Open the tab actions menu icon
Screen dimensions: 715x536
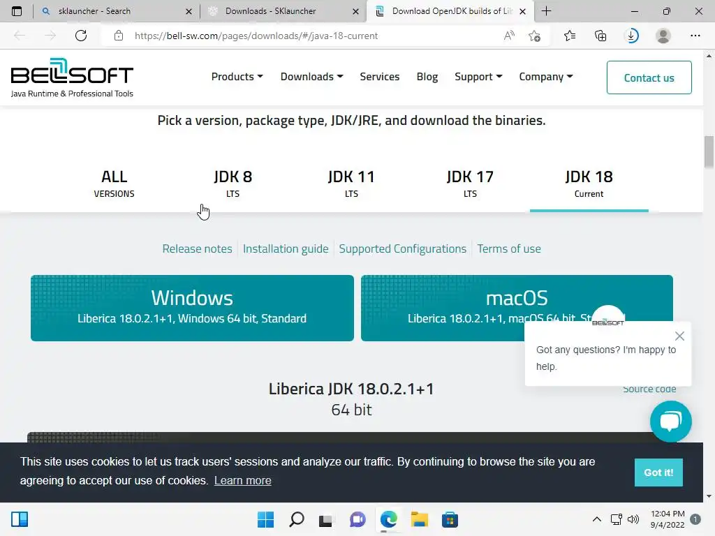17,11
